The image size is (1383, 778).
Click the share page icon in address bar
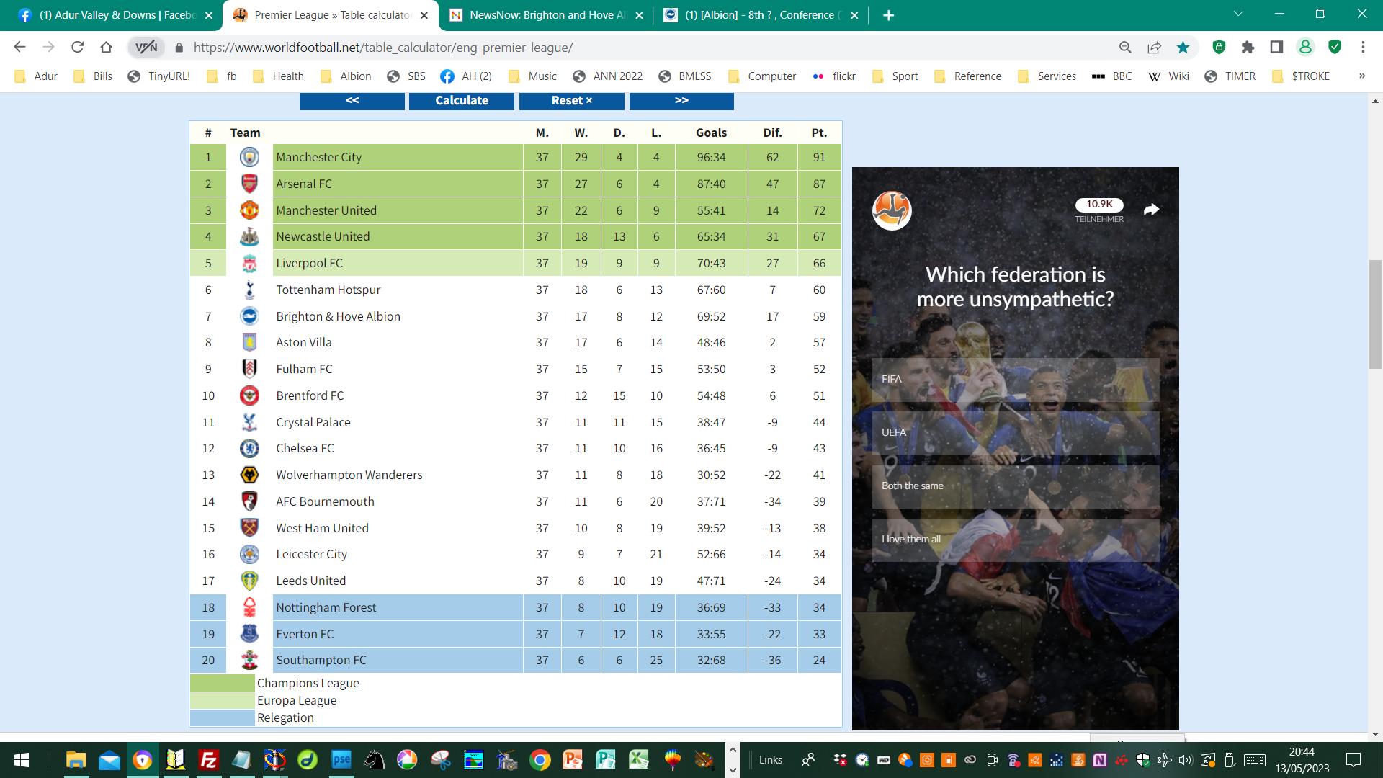tap(1154, 48)
